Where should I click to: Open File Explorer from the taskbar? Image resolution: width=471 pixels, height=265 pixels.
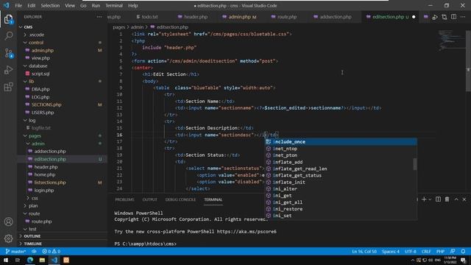click(x=42, y=260)
